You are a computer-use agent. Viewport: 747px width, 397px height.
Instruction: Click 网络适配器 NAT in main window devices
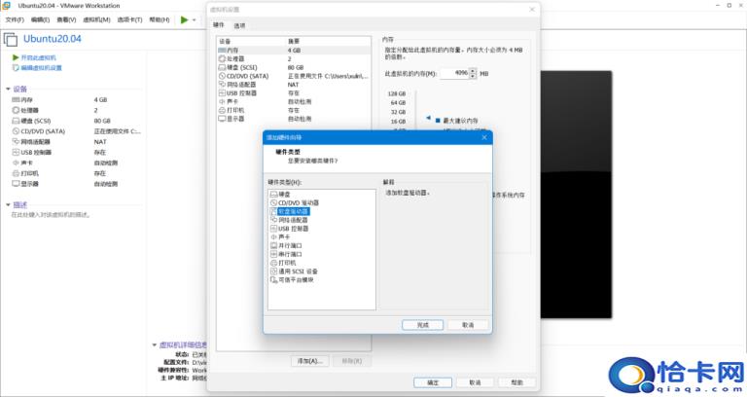coord(59,142)
